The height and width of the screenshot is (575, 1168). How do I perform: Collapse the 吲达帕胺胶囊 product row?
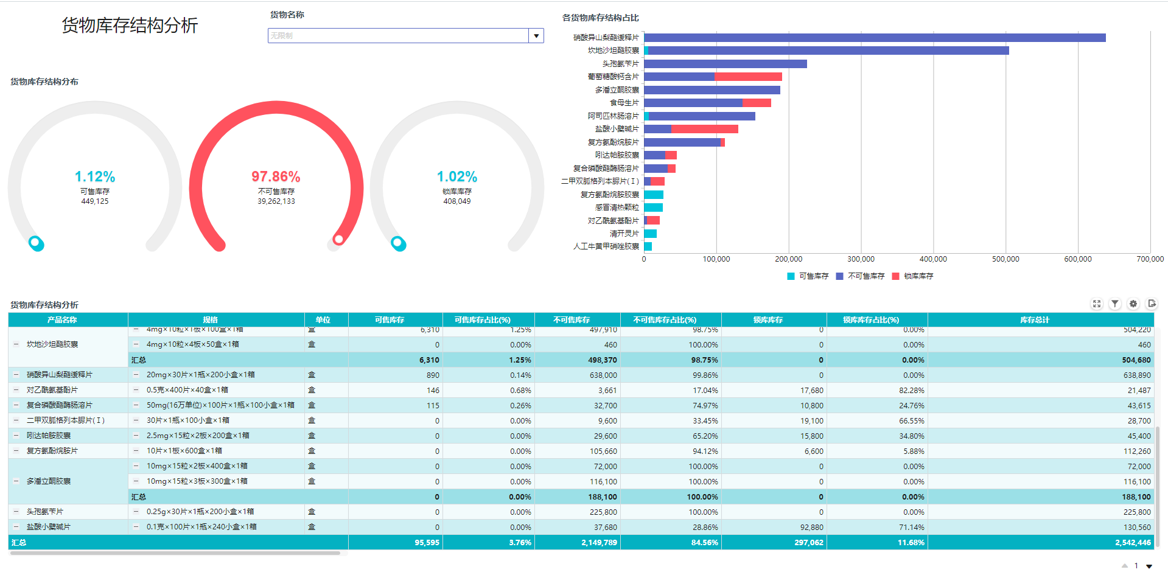tap(16, 436)
